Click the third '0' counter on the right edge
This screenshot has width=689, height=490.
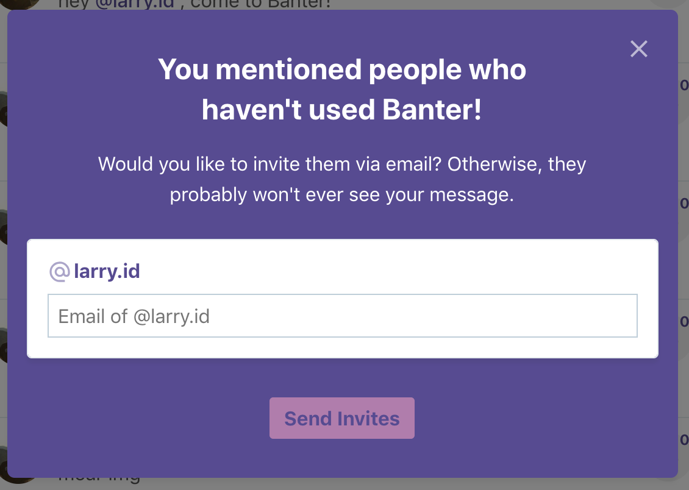click(x=684, y=321)
